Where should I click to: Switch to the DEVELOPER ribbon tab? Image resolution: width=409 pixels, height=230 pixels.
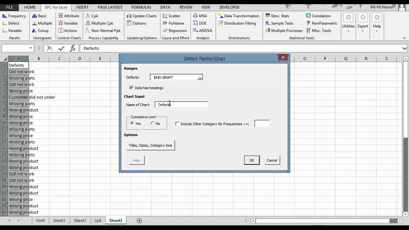coord(229,7)
